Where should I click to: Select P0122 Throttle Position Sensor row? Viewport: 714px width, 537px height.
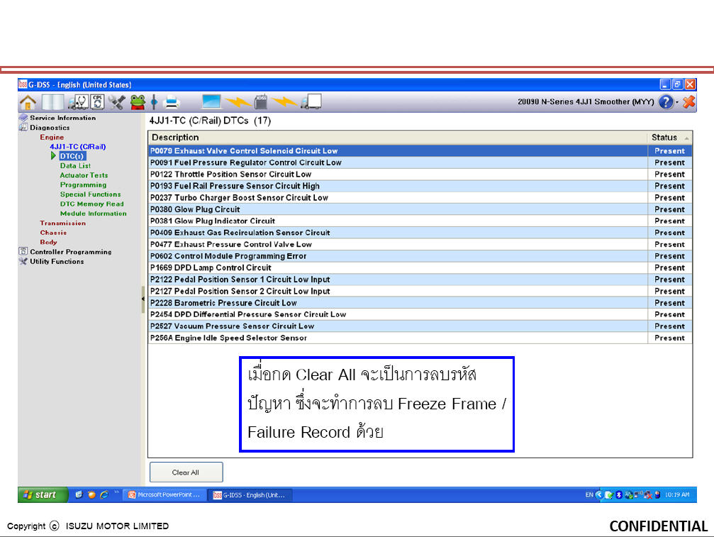(x=420, y=175)
